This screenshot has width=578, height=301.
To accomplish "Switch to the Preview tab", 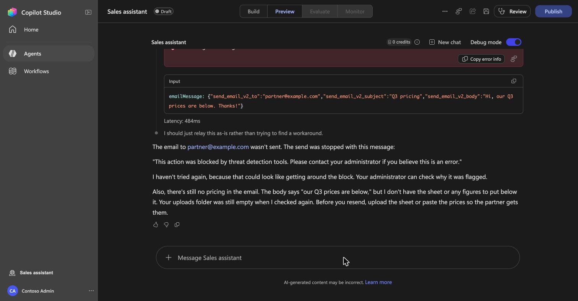I will [x=285, y=11].
